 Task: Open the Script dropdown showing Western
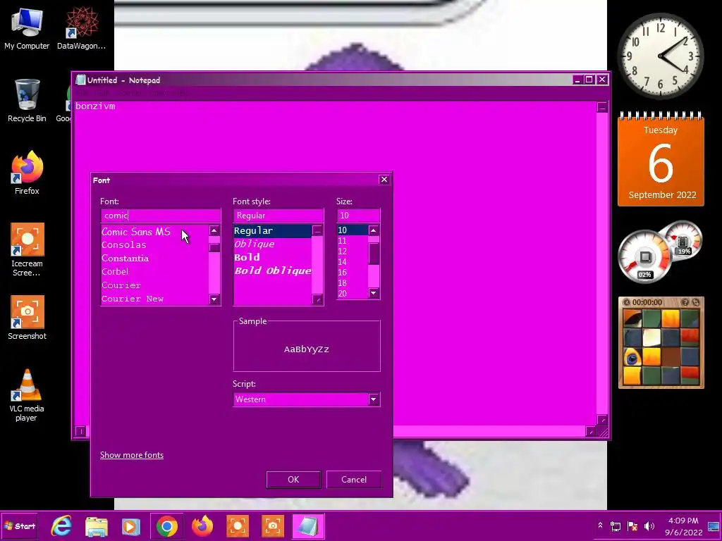click(306, 399)
